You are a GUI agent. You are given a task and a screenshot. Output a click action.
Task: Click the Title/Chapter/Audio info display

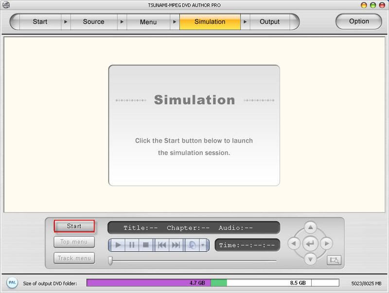point(194,228)
